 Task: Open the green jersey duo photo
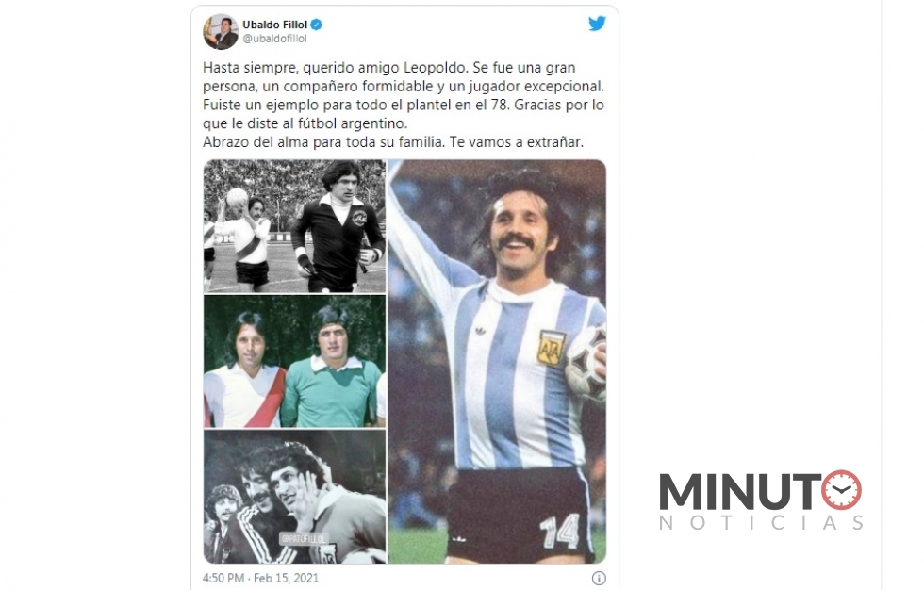[x=294, y=362]
